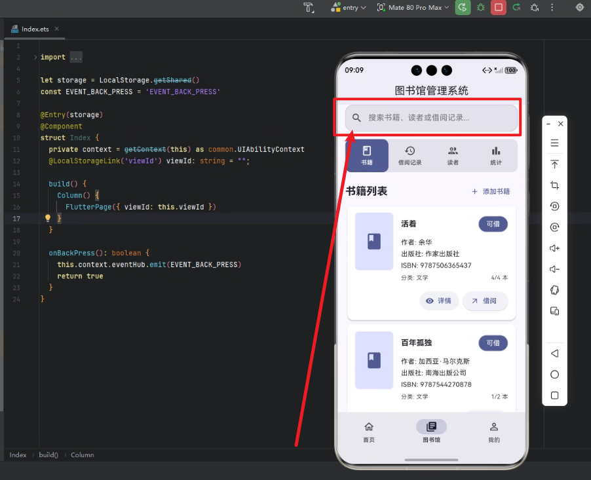591x480 pixels.
Task: Tap the back triangle on the phone
Action: click(554, 353)
